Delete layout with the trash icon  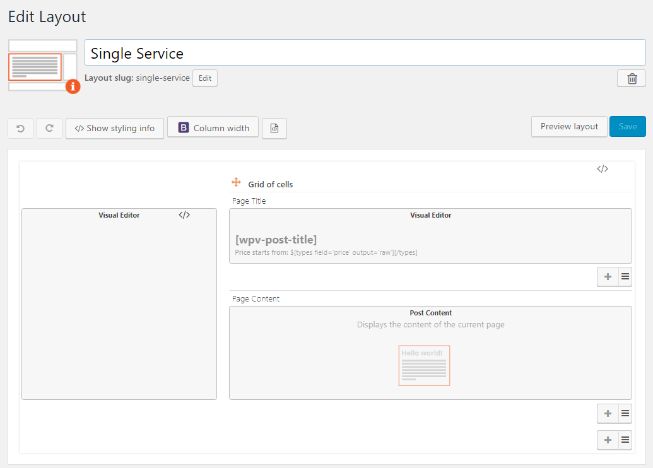click(x=632, y=78)
